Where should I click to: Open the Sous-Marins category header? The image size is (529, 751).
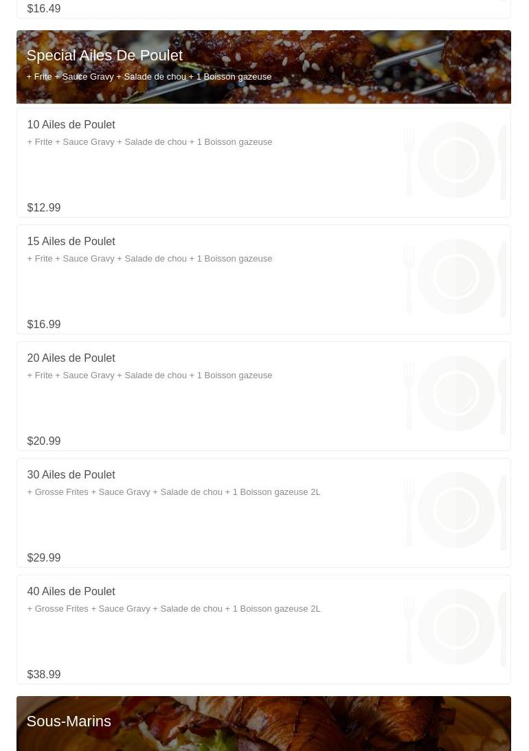69,721
